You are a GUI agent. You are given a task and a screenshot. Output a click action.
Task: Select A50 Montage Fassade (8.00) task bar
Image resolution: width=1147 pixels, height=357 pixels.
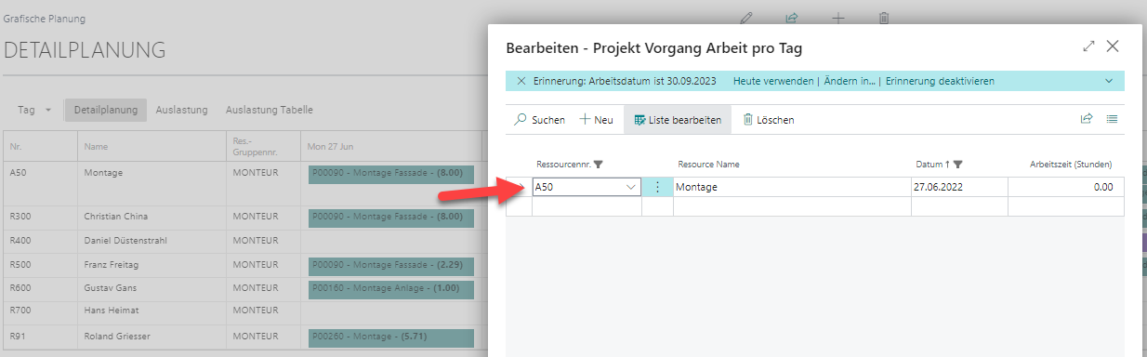click(390, 173)
